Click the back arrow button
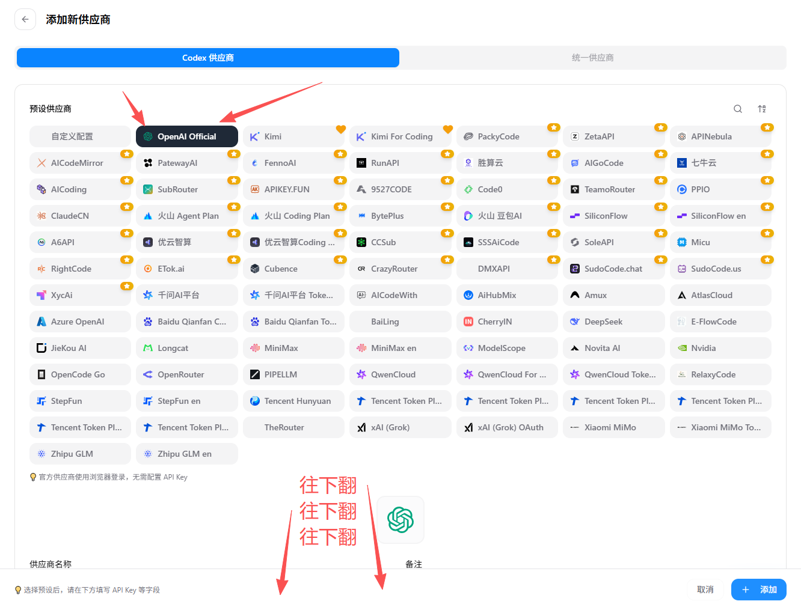The image size is (801, 610). coord(25,19)
